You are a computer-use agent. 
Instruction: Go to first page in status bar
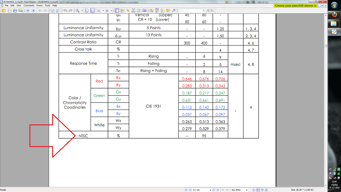pyautogui.click(x=186, y=190)
